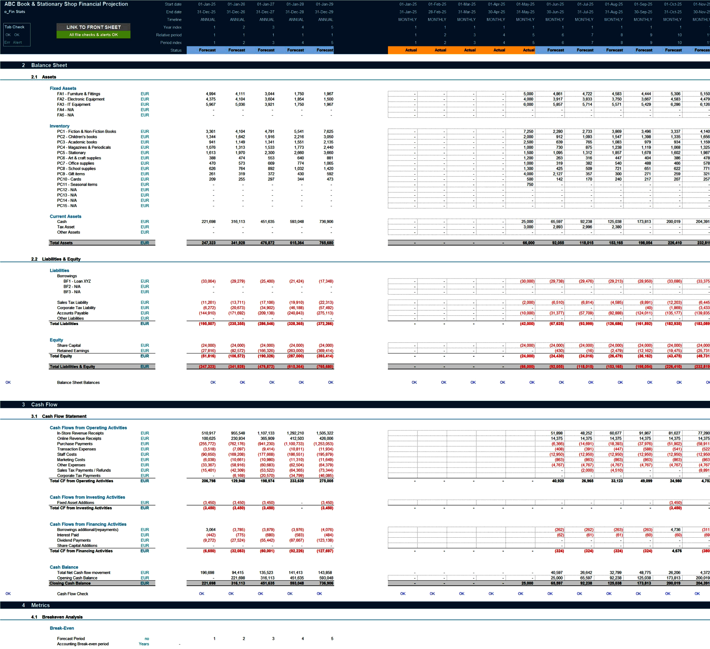Click the Balance Sheet section header
710x649 pixels.
pyautogui.click(x=49, y=65)
